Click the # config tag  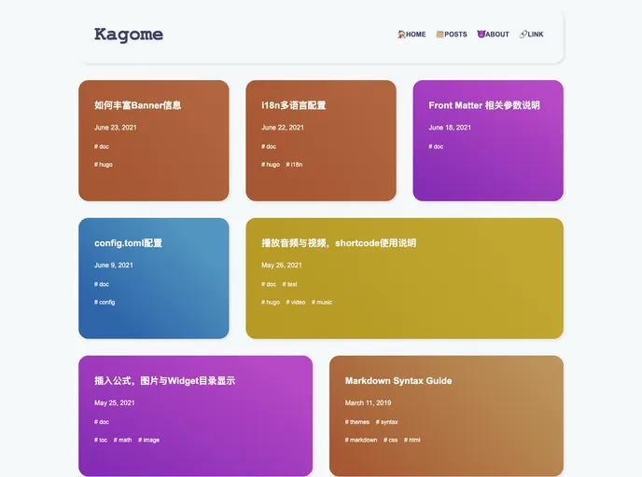click(x=105, y=302)
